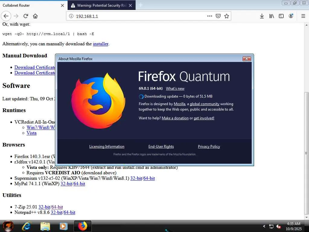Open the Firefox hamburger menu
The width and height of the screenshot is (309, 232).
[x=303, y=16]
